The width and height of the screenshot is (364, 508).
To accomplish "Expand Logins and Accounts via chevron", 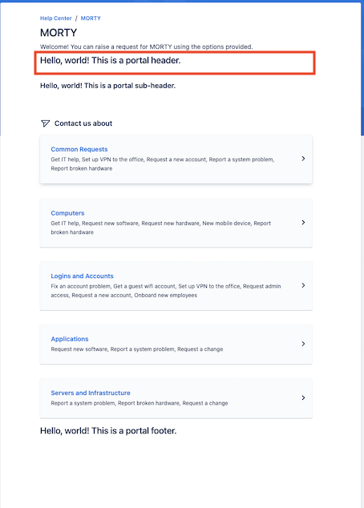I will 303,285.
